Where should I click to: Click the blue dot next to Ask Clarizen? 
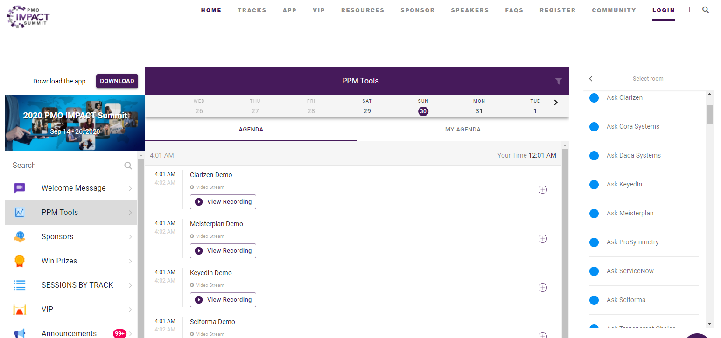594,98
